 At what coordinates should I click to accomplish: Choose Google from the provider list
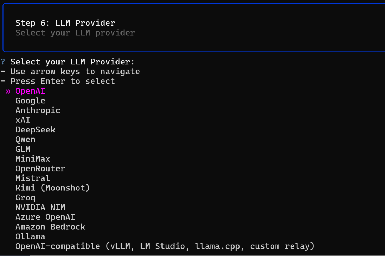coord(30,101)
